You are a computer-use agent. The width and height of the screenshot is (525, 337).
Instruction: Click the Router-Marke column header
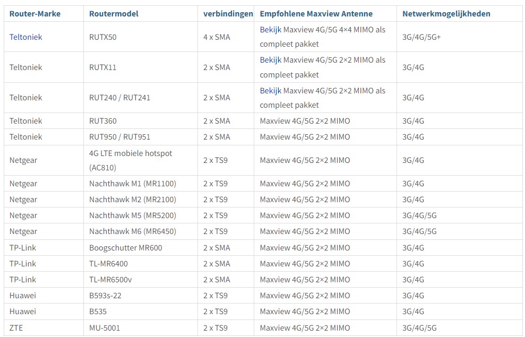point(35,14)
